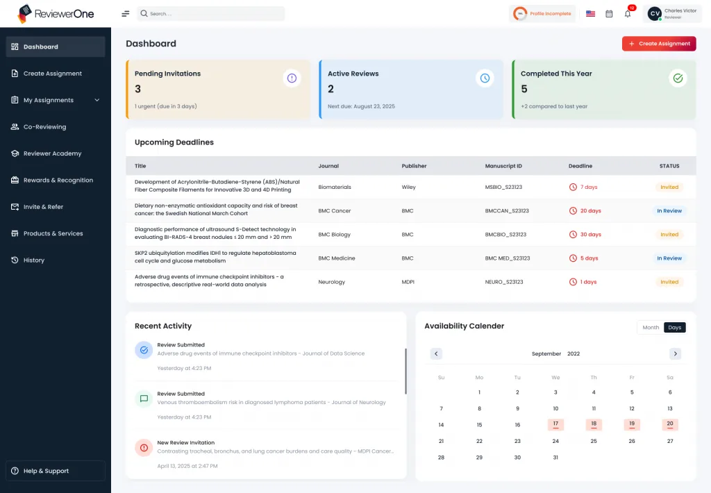
Task: Toggle the sidebar collapse icon near search
Action: (x=125, y=13)
